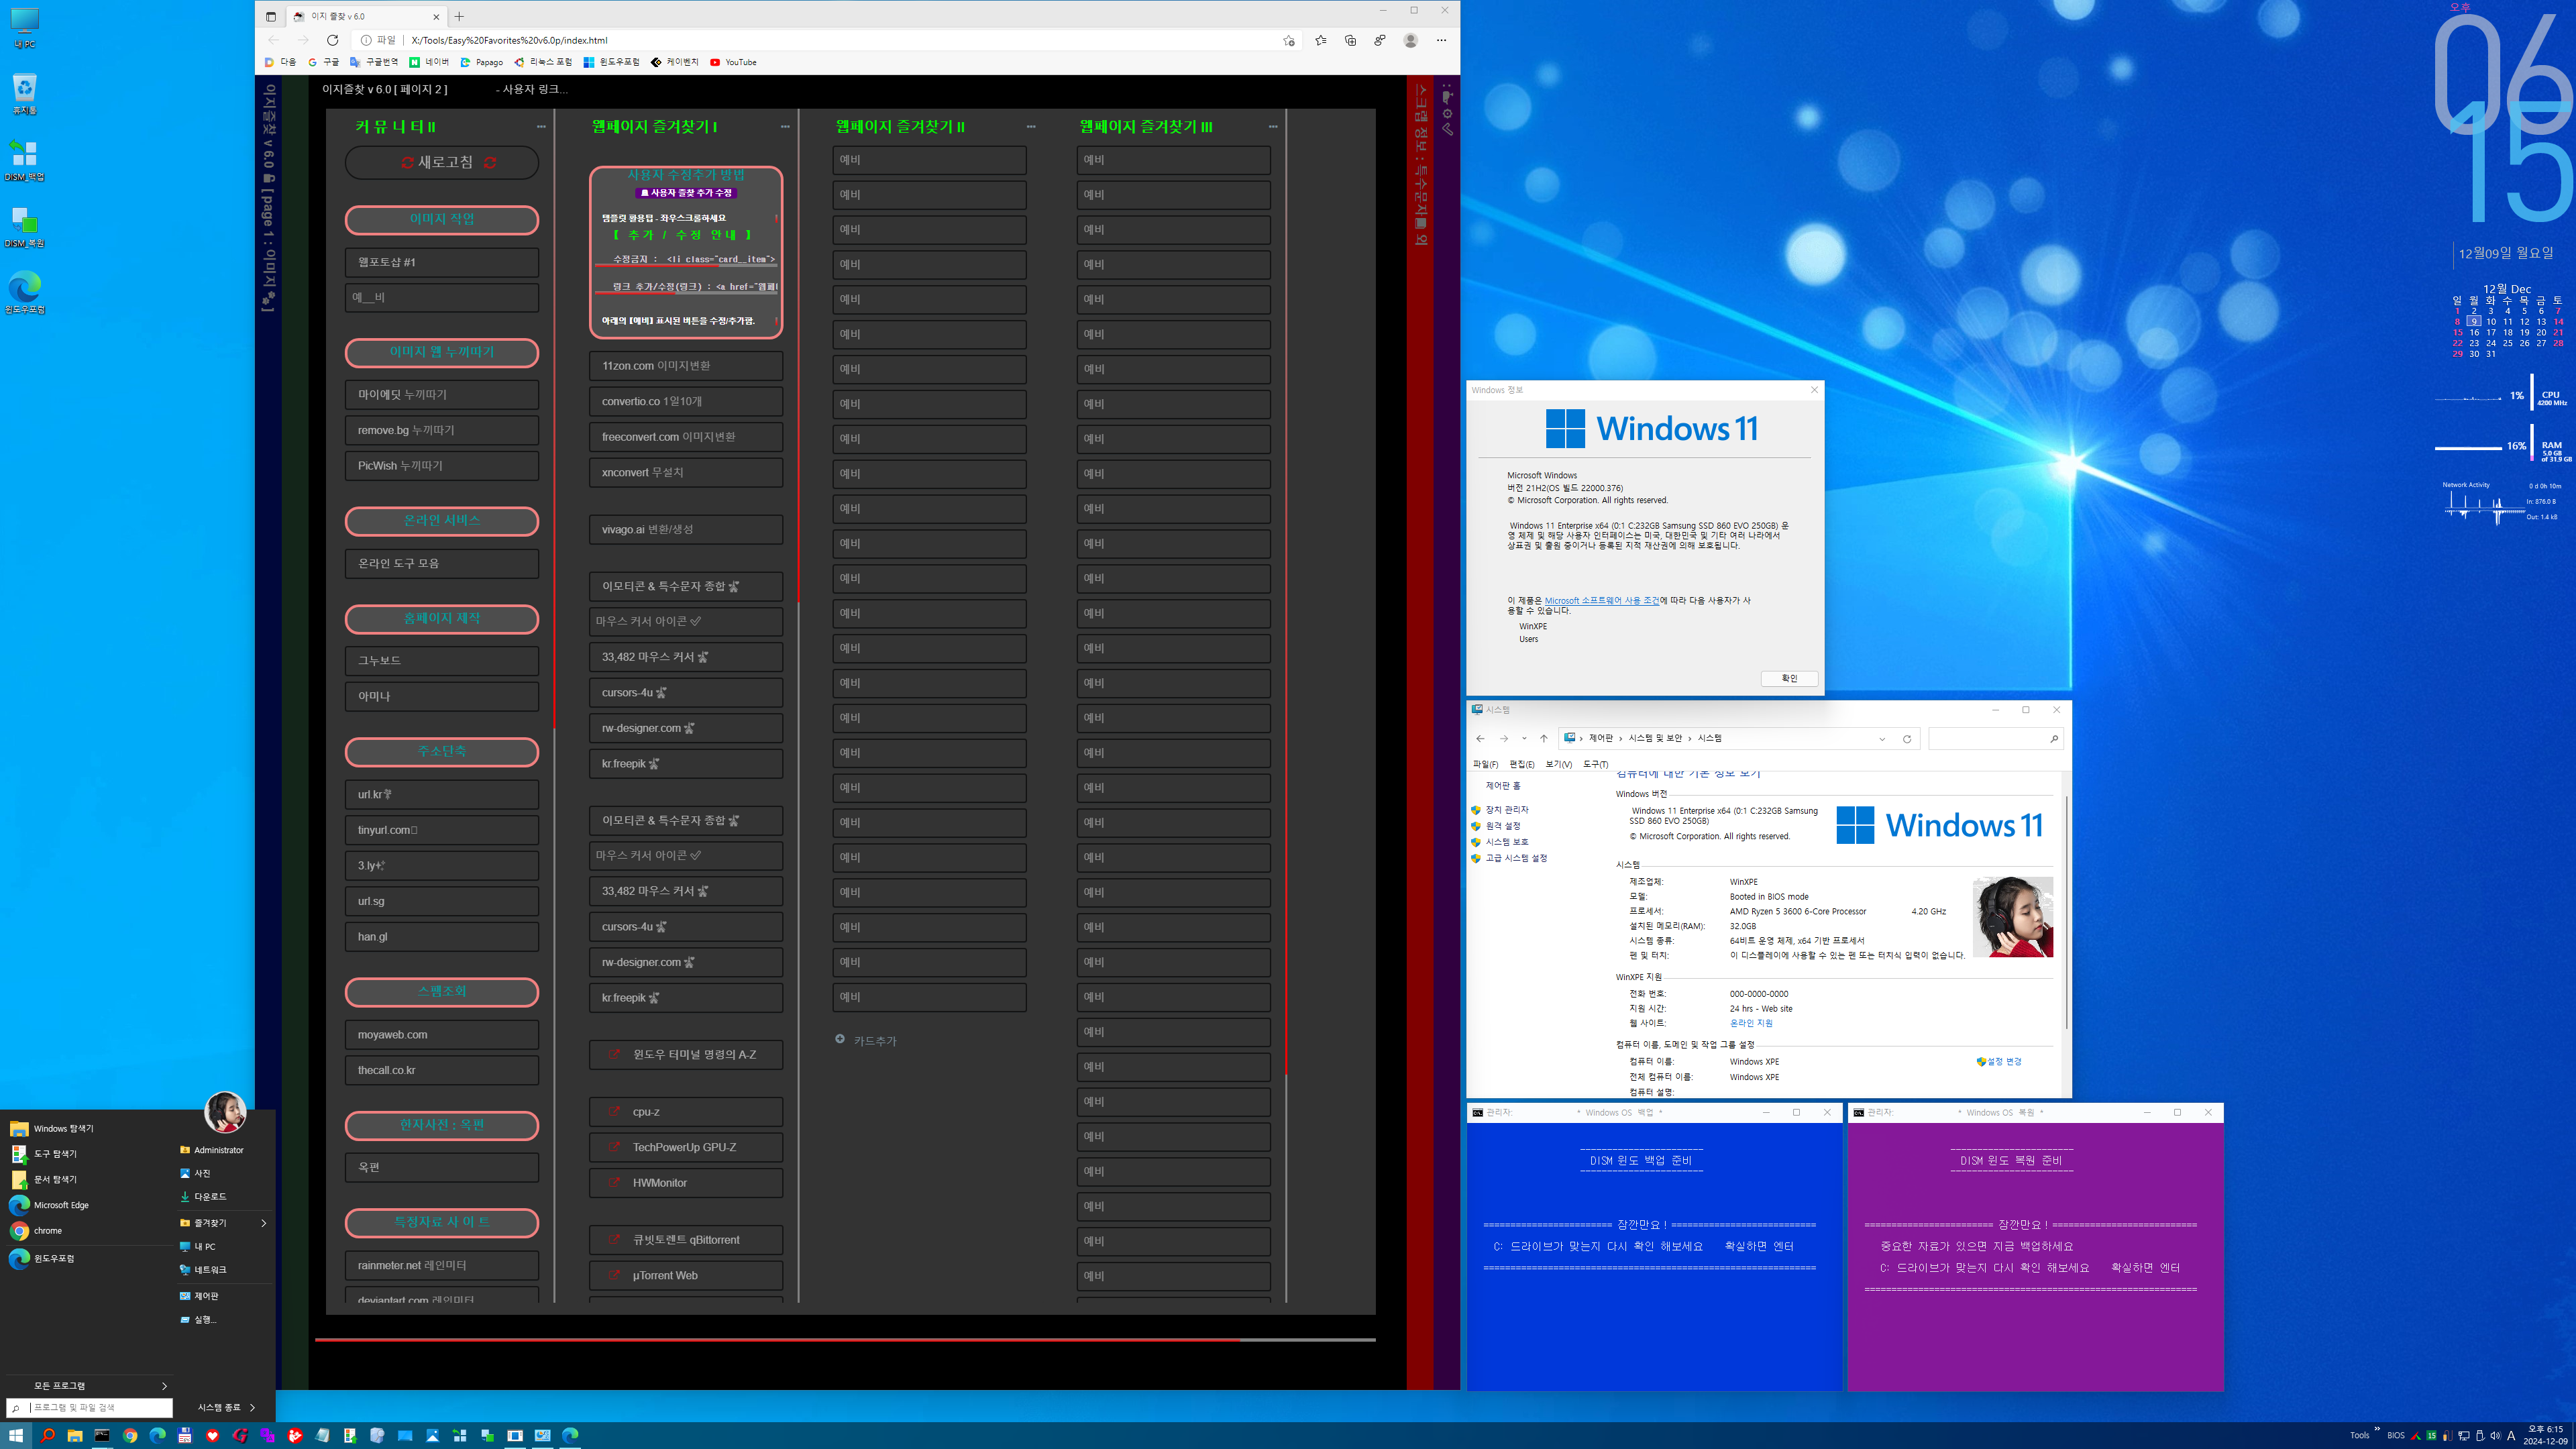Open the 편집(E) menu in 시스템 window

click(x=1522, y=764)
